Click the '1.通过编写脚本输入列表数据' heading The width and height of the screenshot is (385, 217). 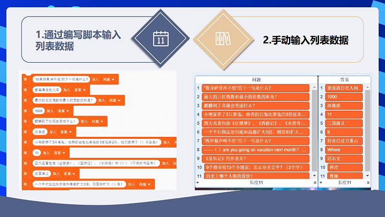tap(78, 40)
